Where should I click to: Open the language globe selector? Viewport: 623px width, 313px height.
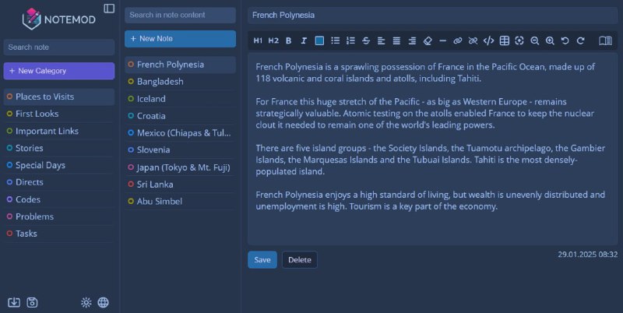tap(104, 303)
